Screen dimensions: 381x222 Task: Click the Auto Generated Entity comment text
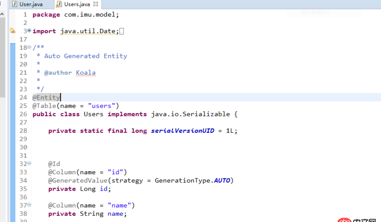click(86, 56)
